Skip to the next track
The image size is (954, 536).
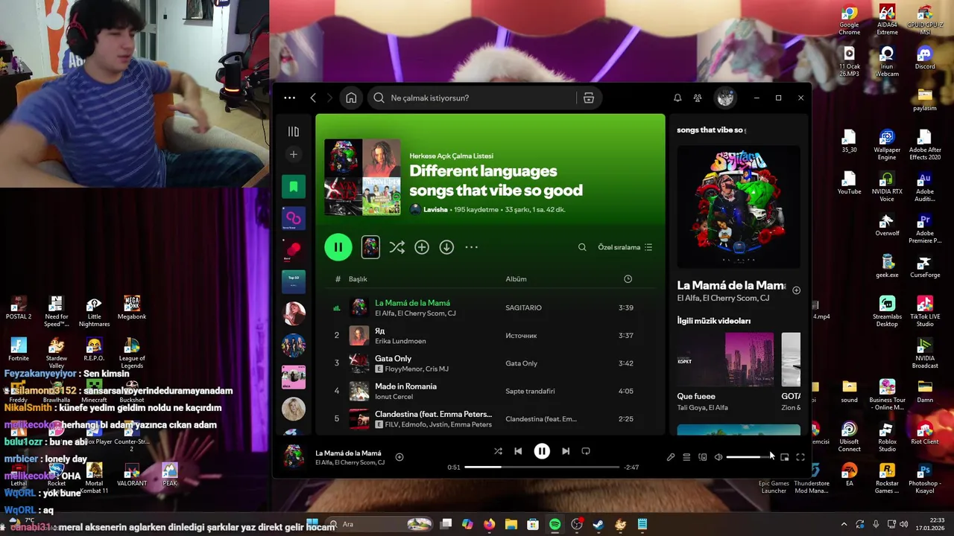pyautogui.click(x=566, y=451)
